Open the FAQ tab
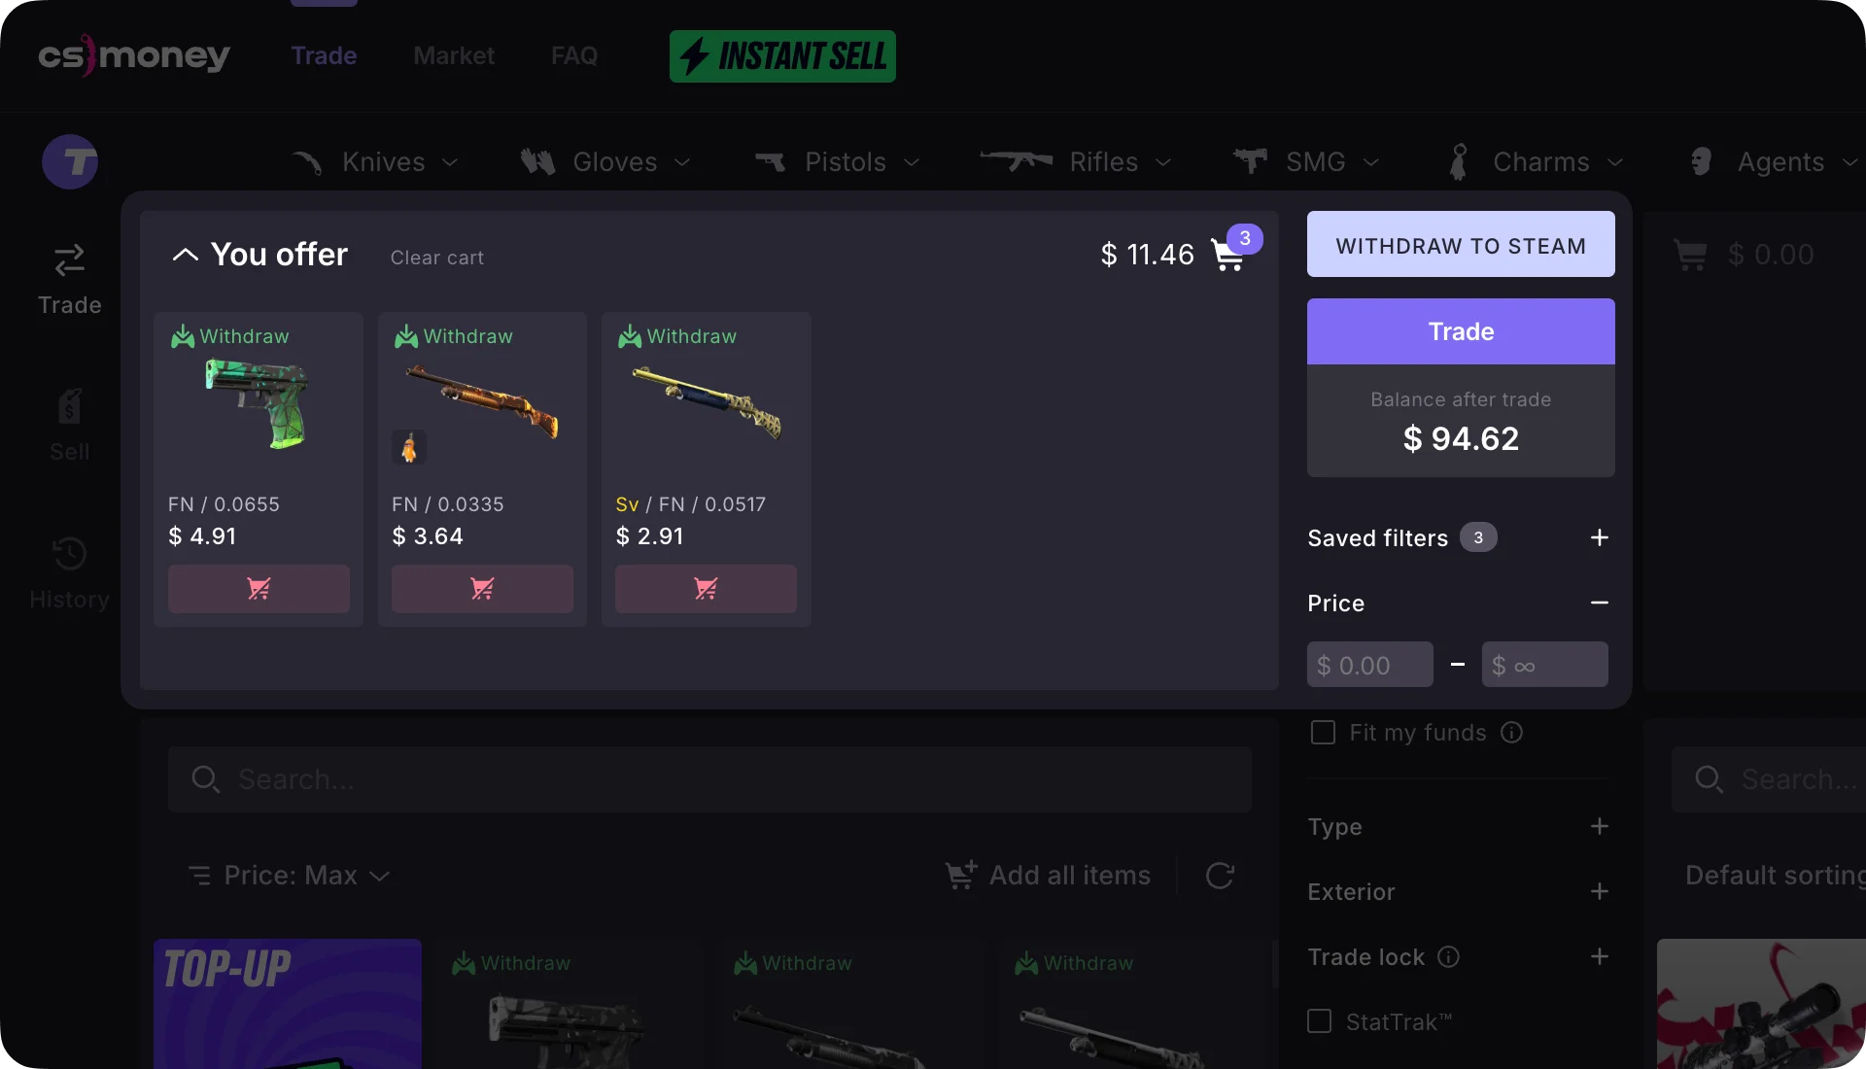The width and height of the screenshot is (1866, 1069). [x=574, y=55]
